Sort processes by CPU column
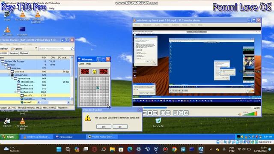This screenshot has height=154, width=274. (x=53, y=57)
